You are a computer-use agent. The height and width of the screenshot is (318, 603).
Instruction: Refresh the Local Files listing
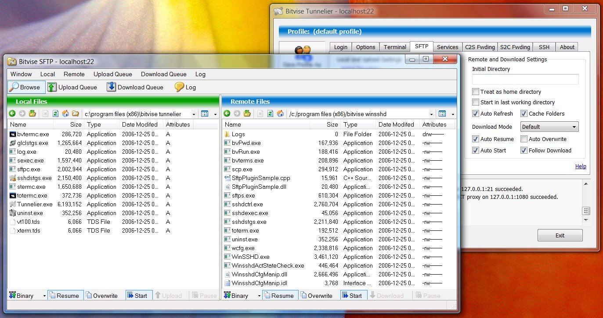pyautogui.click(x=55, y=114)
